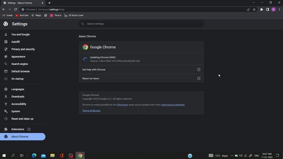Click Report an issue row
Screen dimensions: 283x159
point(141,79)
